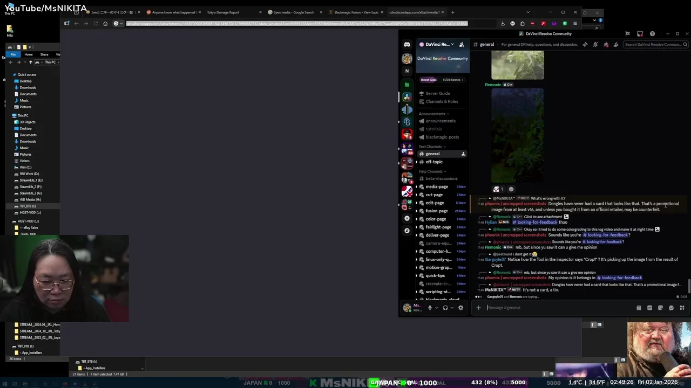Switch to '3yen media - Google Search' tab
This screenshot has width=691, height=388.
point(294,12)
